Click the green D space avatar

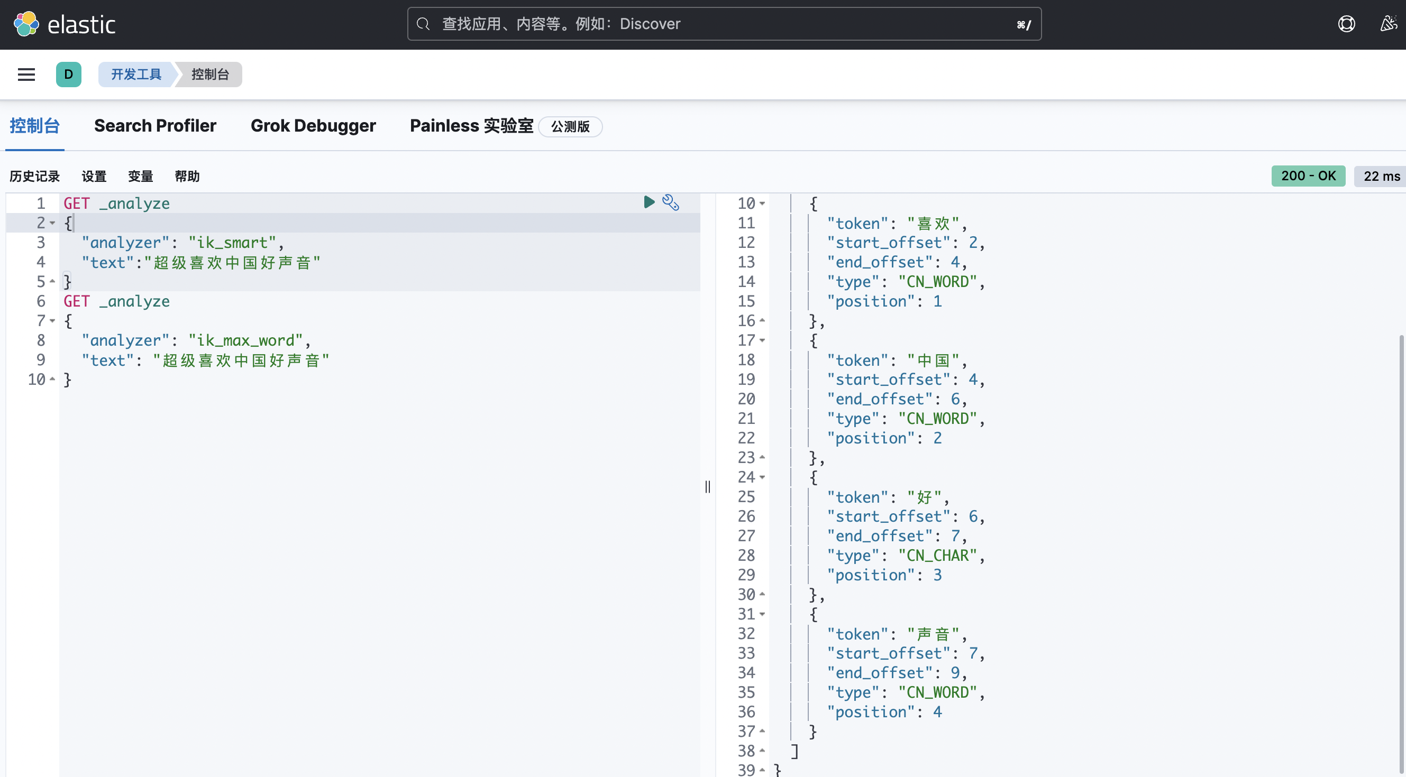(x=68, y=74)
